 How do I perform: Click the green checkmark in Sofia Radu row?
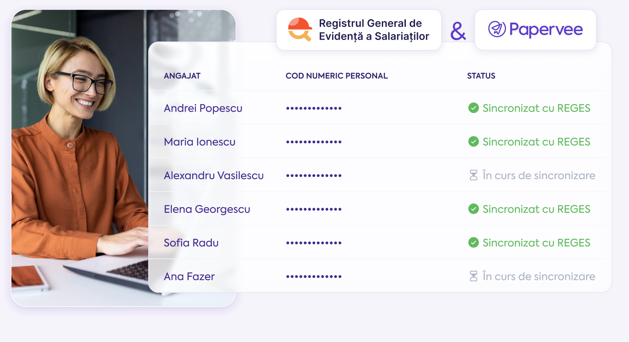[x=474, y=242]
